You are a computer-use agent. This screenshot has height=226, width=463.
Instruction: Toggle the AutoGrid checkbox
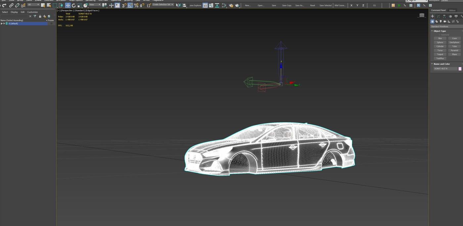[440, 35]
